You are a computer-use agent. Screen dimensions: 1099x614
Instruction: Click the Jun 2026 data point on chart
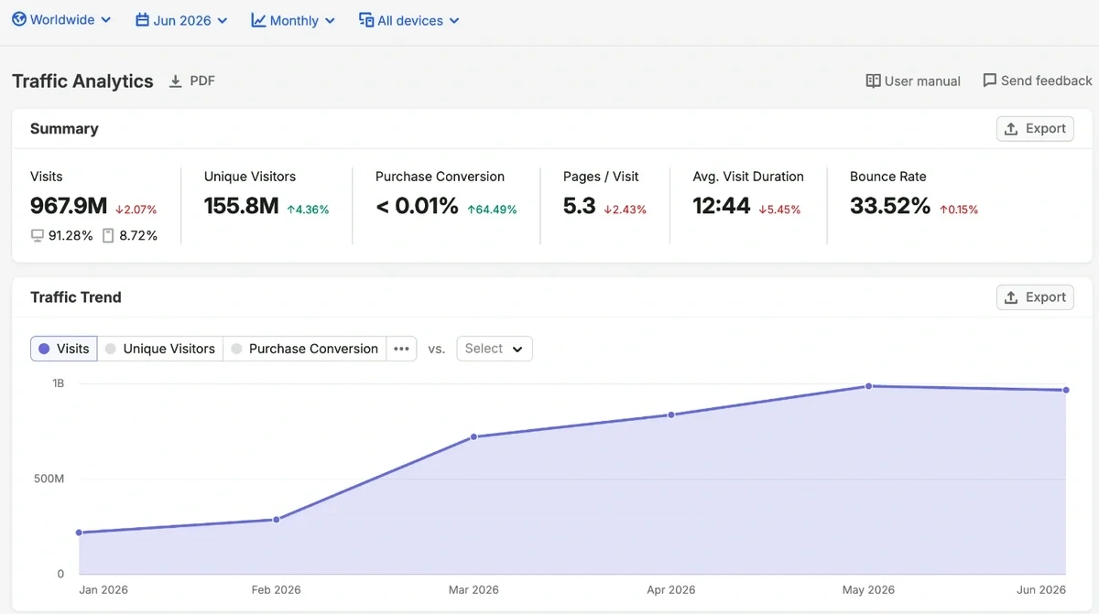(1066, 390)
